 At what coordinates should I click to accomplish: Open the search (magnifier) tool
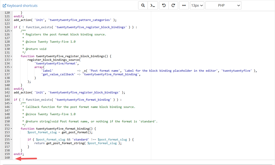click(143, 5)
